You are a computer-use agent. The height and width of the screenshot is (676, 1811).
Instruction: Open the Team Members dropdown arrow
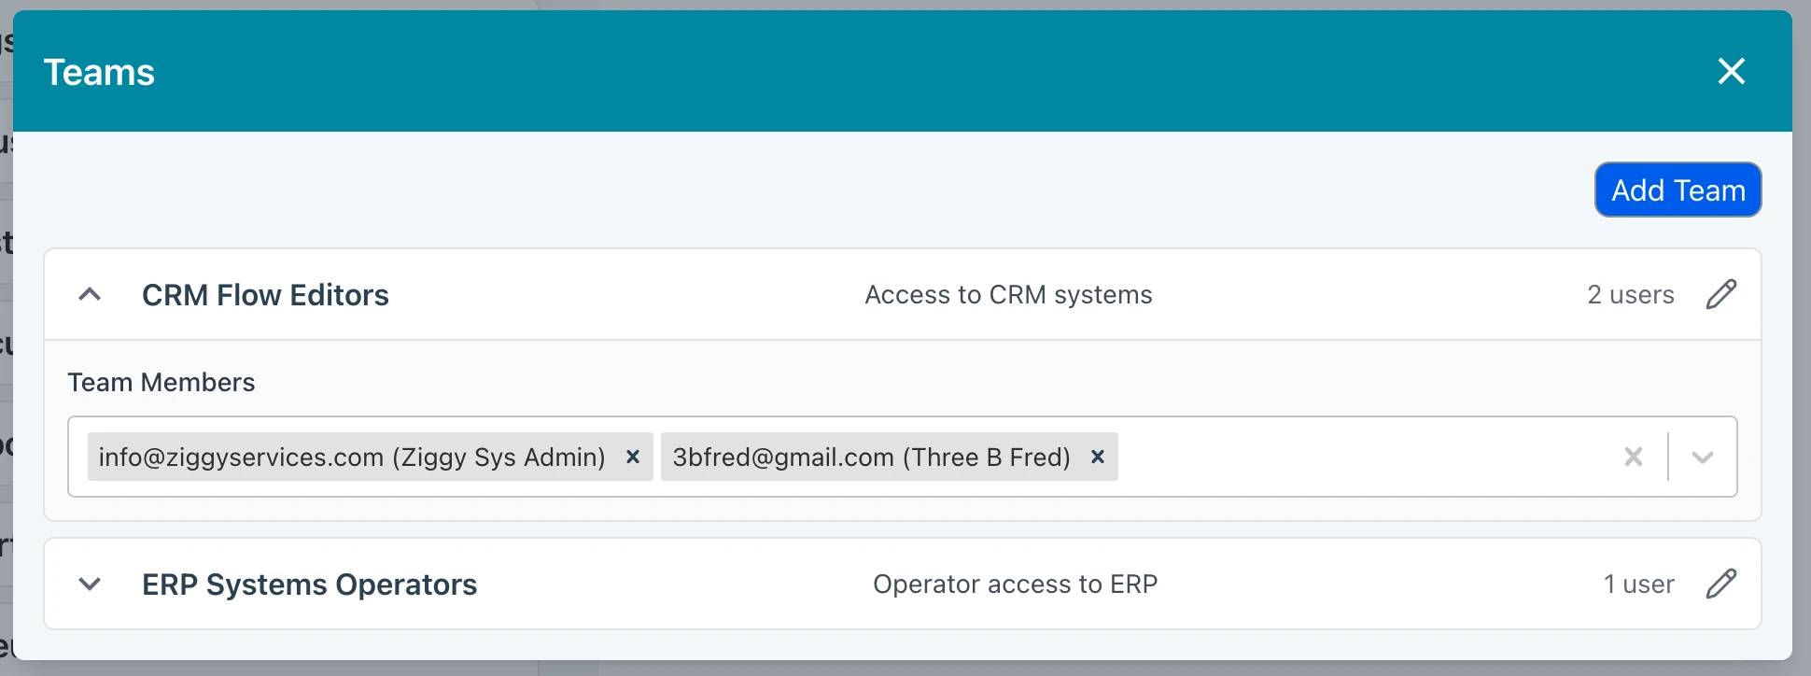click(1702, 457)
